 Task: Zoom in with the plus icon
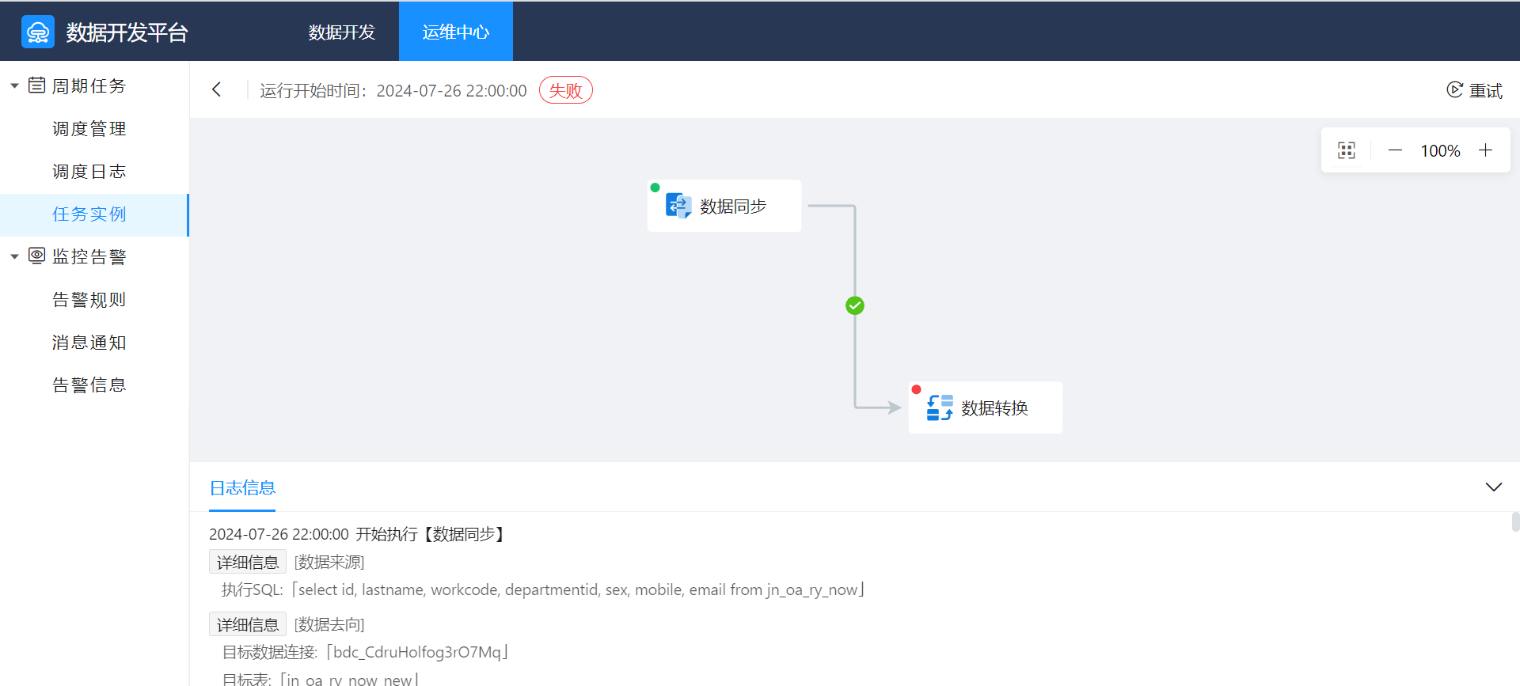point(1485,150)
